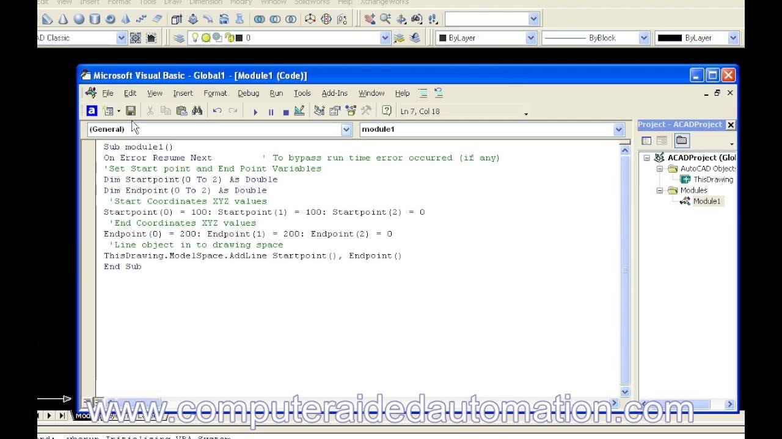Image resolution: width=782 pixels, height=439 pixels.
Task: Open the VBA toolbar options arrow
Action: pyautogui.click(x=526, y=113)
